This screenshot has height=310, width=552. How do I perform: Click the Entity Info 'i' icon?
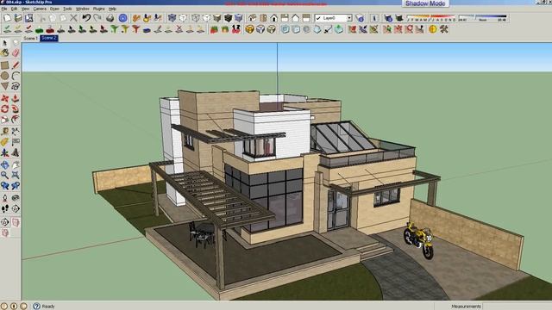click(374, 17)
